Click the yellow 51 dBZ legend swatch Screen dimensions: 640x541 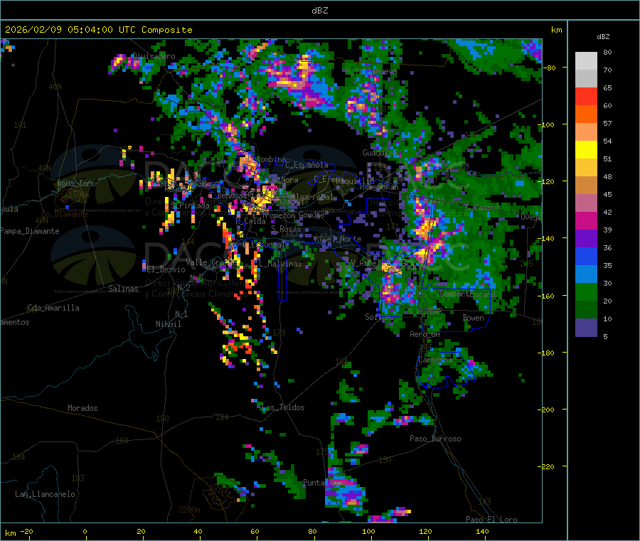tap(586, 150)
